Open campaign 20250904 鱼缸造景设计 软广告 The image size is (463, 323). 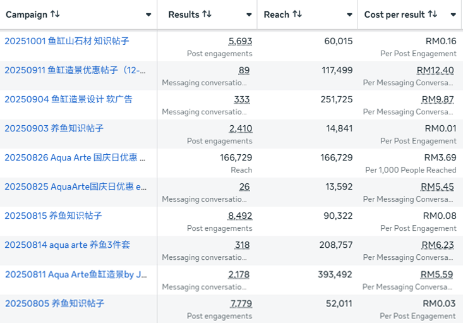tap(68, 99)
